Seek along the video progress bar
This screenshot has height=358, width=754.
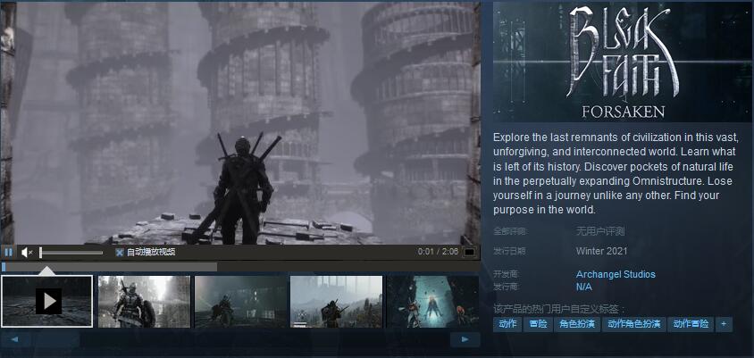(x=240, y=267)
